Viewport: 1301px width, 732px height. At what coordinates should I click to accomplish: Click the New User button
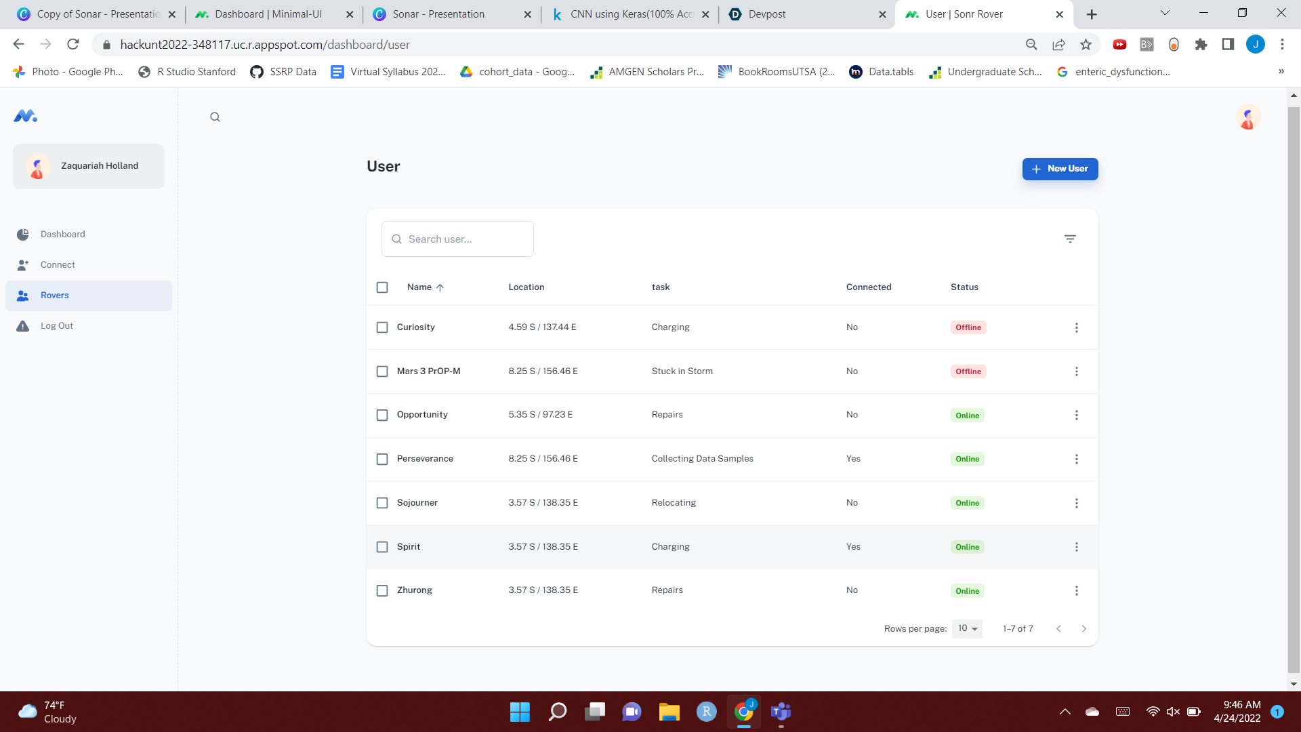pyautogui.click(x=1060, y=169)
